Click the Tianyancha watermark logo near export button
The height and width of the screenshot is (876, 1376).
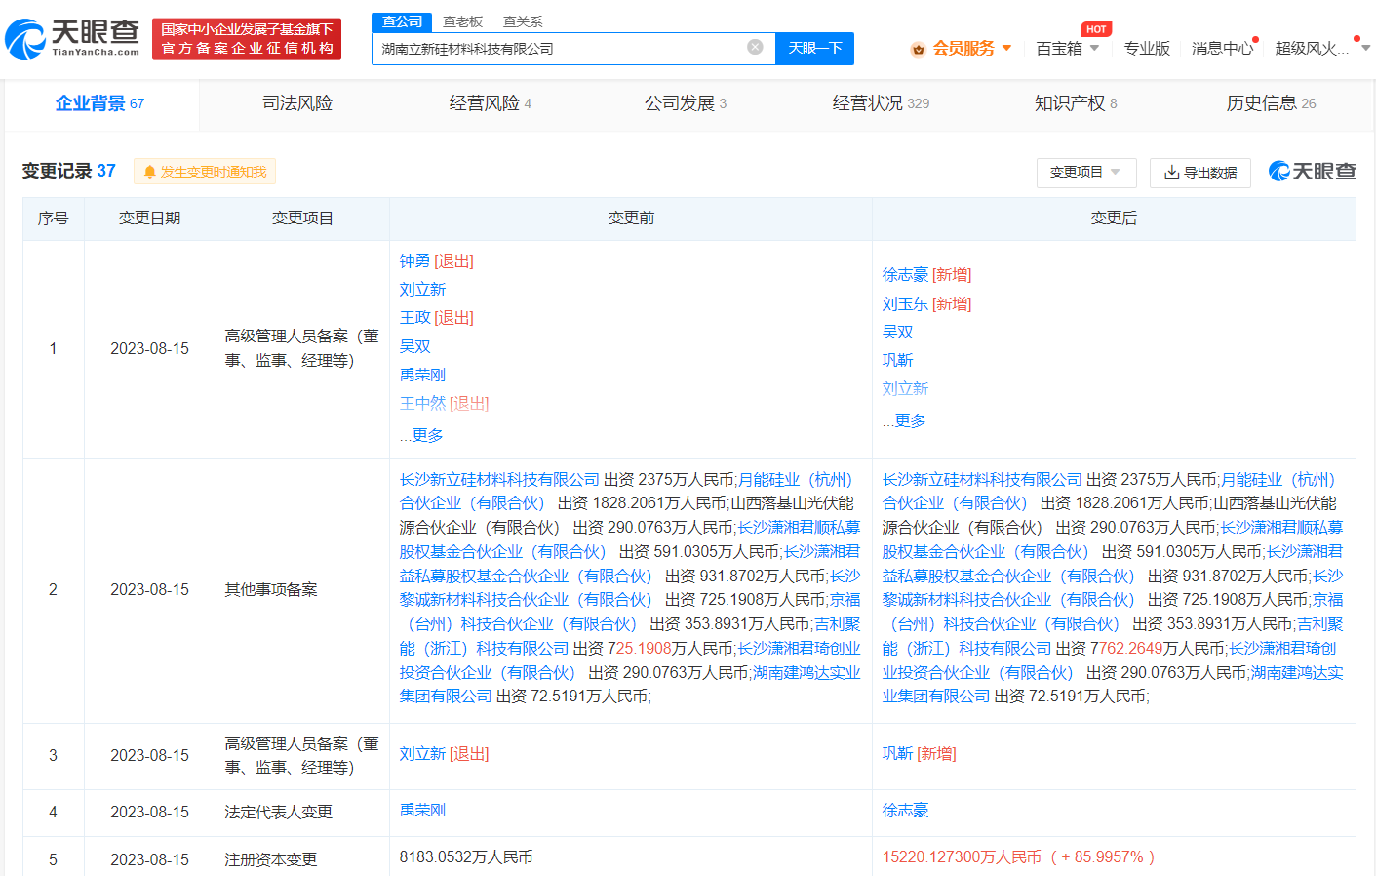click(x=1315, y=170)
